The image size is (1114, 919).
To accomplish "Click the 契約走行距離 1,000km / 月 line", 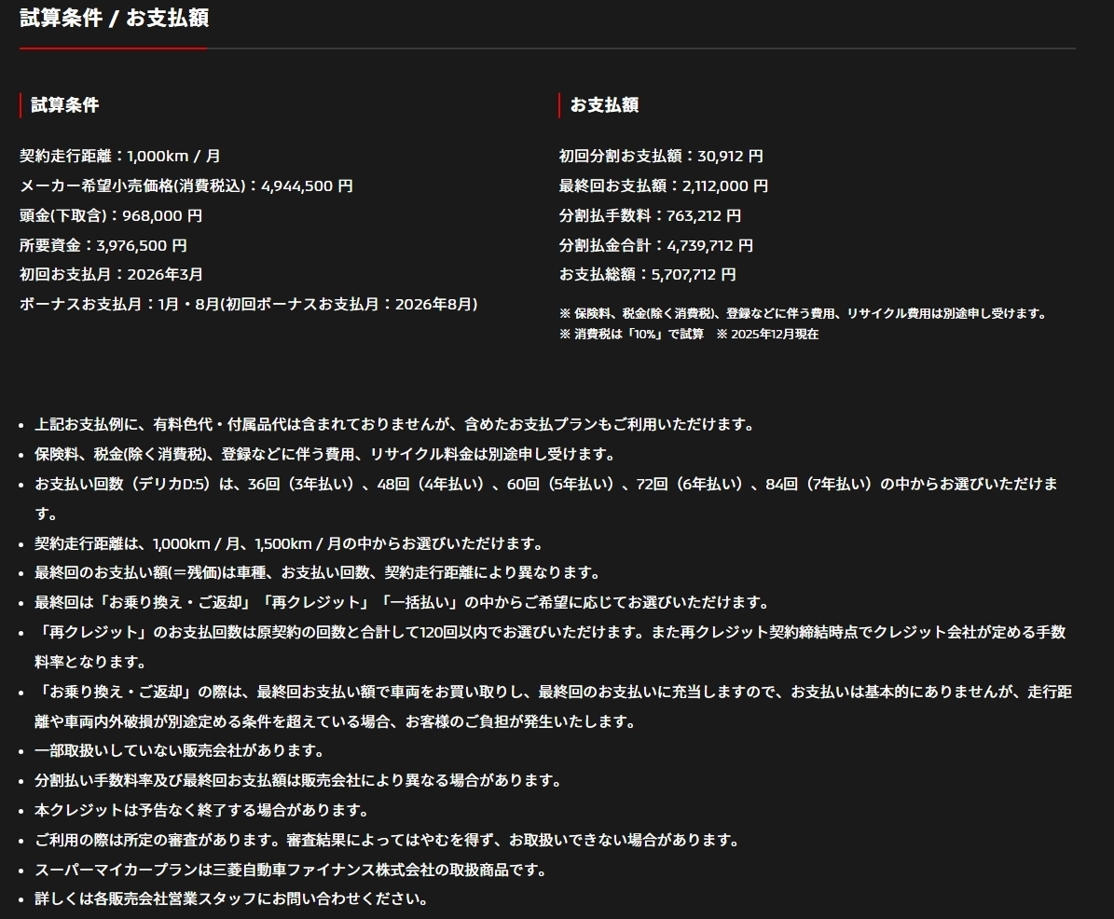I will (120, 157).
